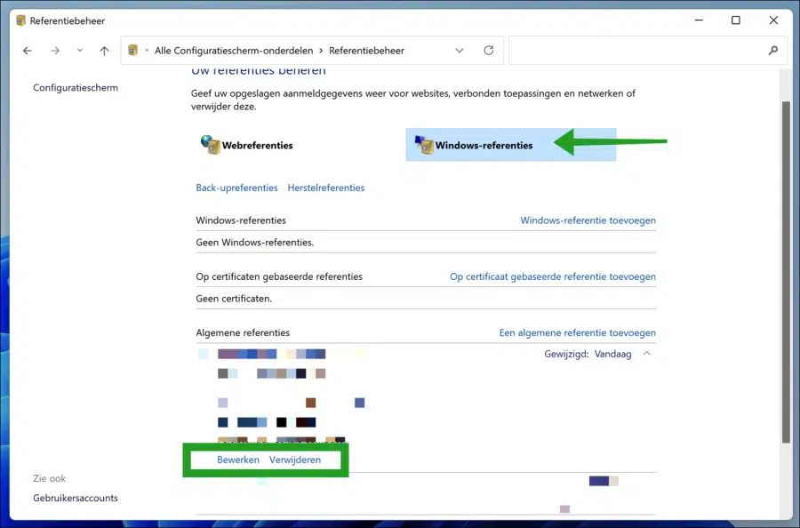
Task: Open 'Alle Configuratiescherm-onderdelen' breadcrumb
Action: [x=234, y=51]
